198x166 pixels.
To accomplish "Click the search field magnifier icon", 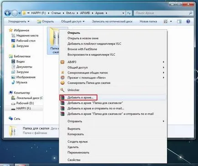I will coord(190,13).
